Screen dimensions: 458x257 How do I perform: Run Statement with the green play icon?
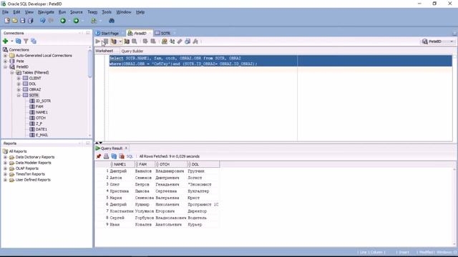tap(98, 41)
